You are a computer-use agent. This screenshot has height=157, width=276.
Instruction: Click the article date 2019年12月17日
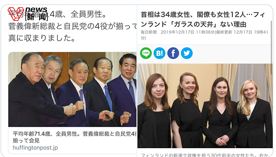(x=177, y=32)
